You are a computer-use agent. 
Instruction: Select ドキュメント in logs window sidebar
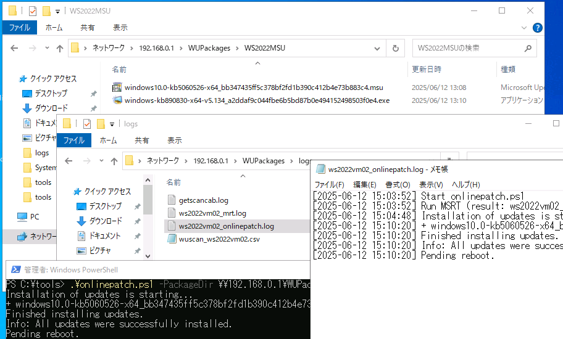pyautogui.click(x=99, y=236)
